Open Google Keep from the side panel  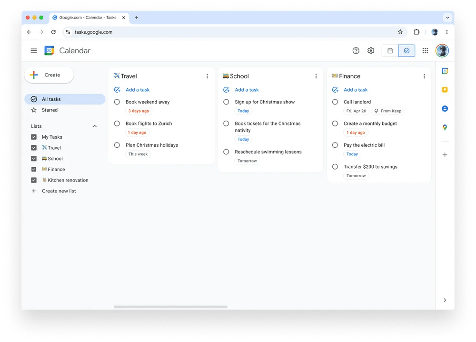click(445, 89)
